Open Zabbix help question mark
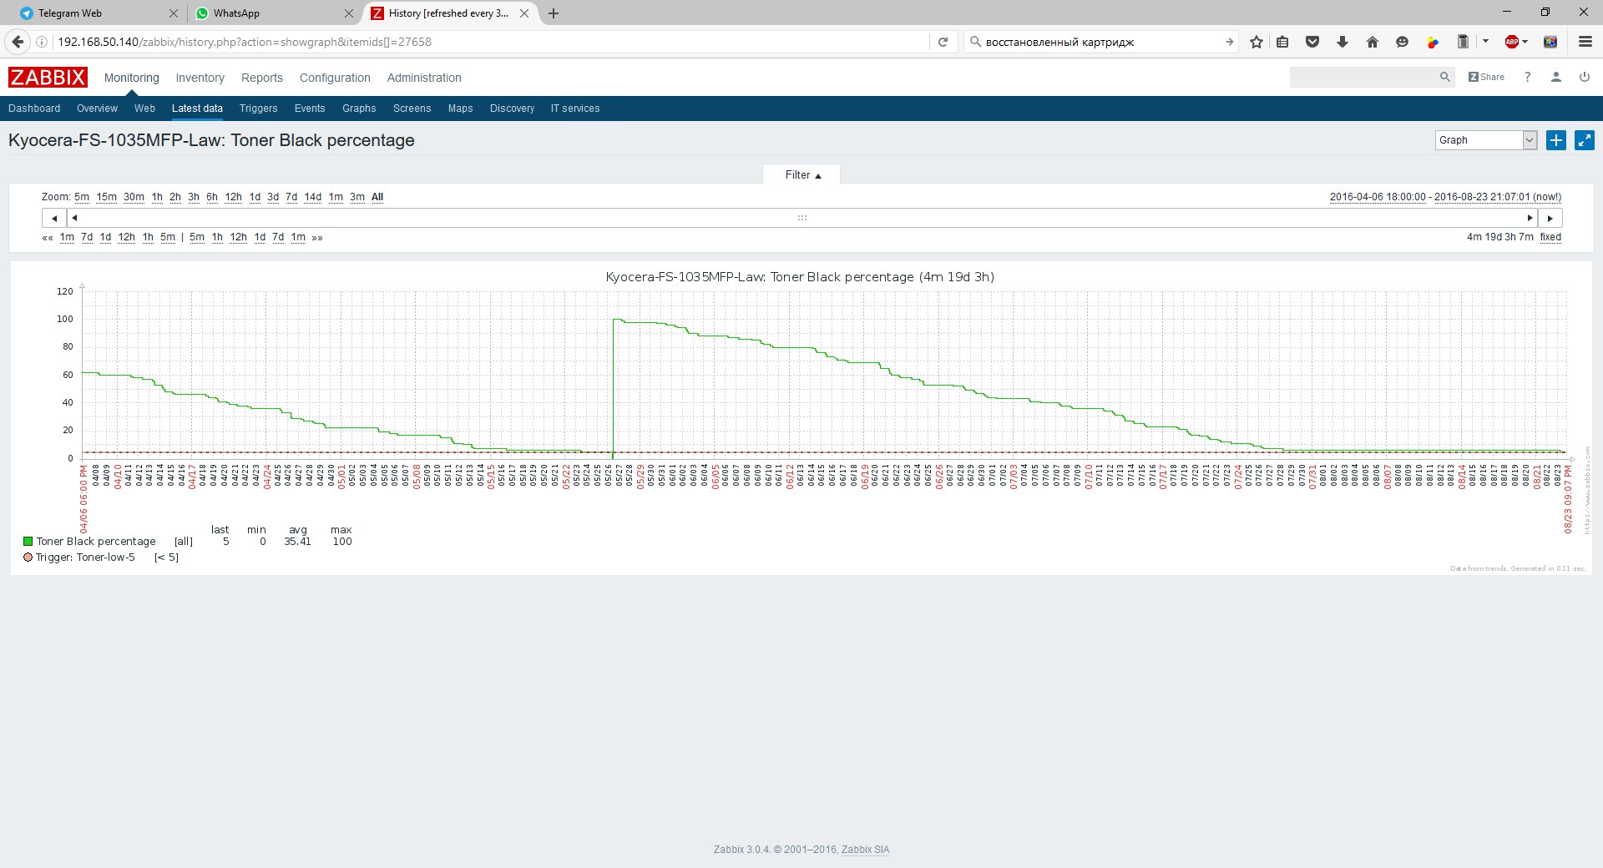Image resolution: width=1603 pixels, height=868 pixels. (1527, 77)
